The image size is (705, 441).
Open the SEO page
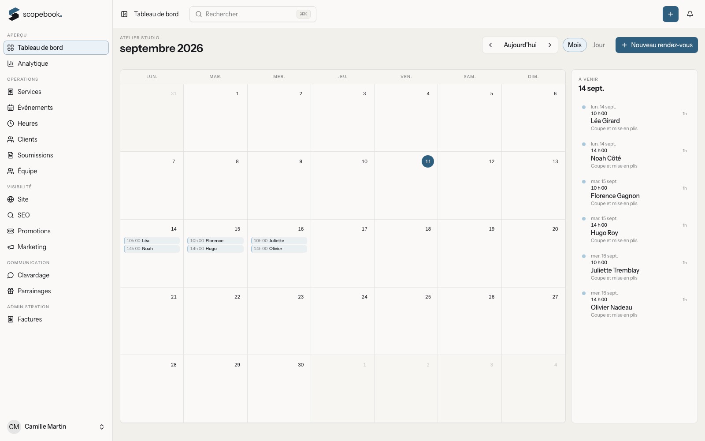click(x=56, y=215)
